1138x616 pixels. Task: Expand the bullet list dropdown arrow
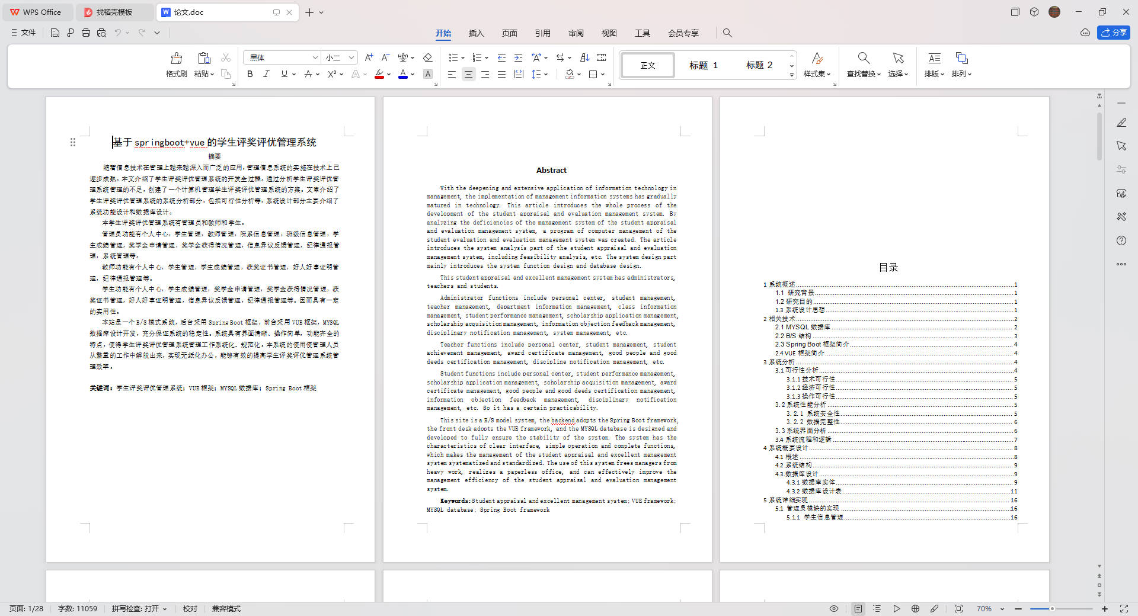click(463, 57)
